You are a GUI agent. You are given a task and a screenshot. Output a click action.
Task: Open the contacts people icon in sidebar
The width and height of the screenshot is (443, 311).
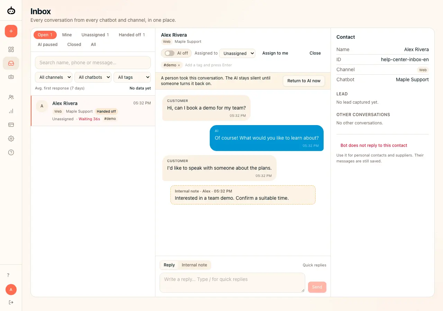[11, 97]
